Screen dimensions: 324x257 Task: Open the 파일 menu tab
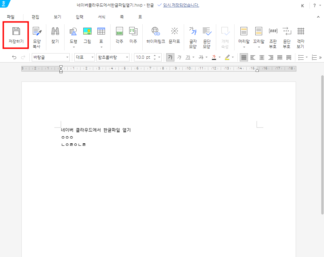click(11, 17)
